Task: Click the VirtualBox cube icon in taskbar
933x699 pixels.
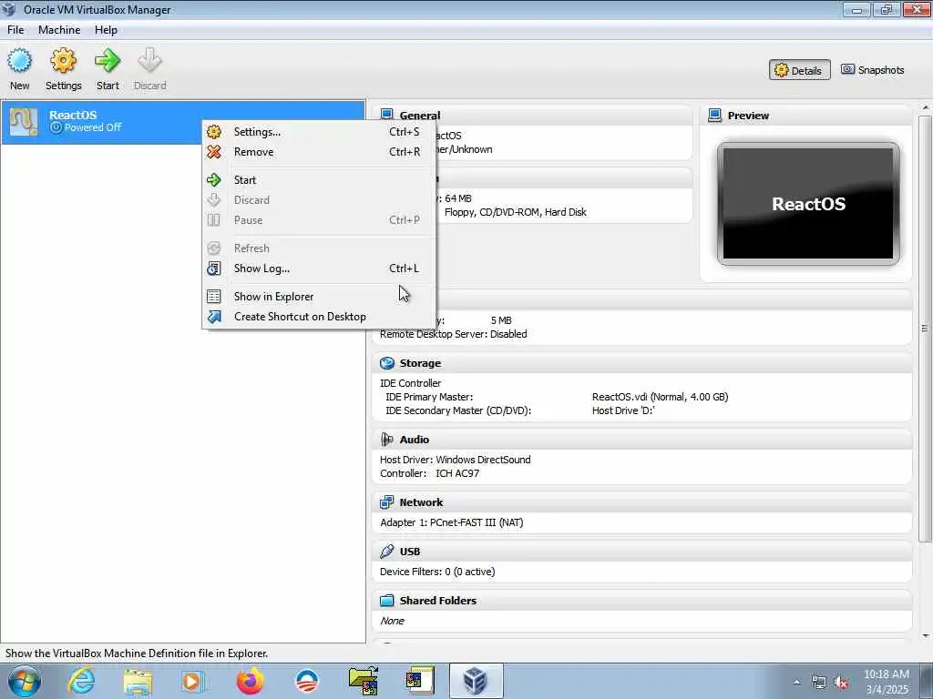Action: click(476, 681)
